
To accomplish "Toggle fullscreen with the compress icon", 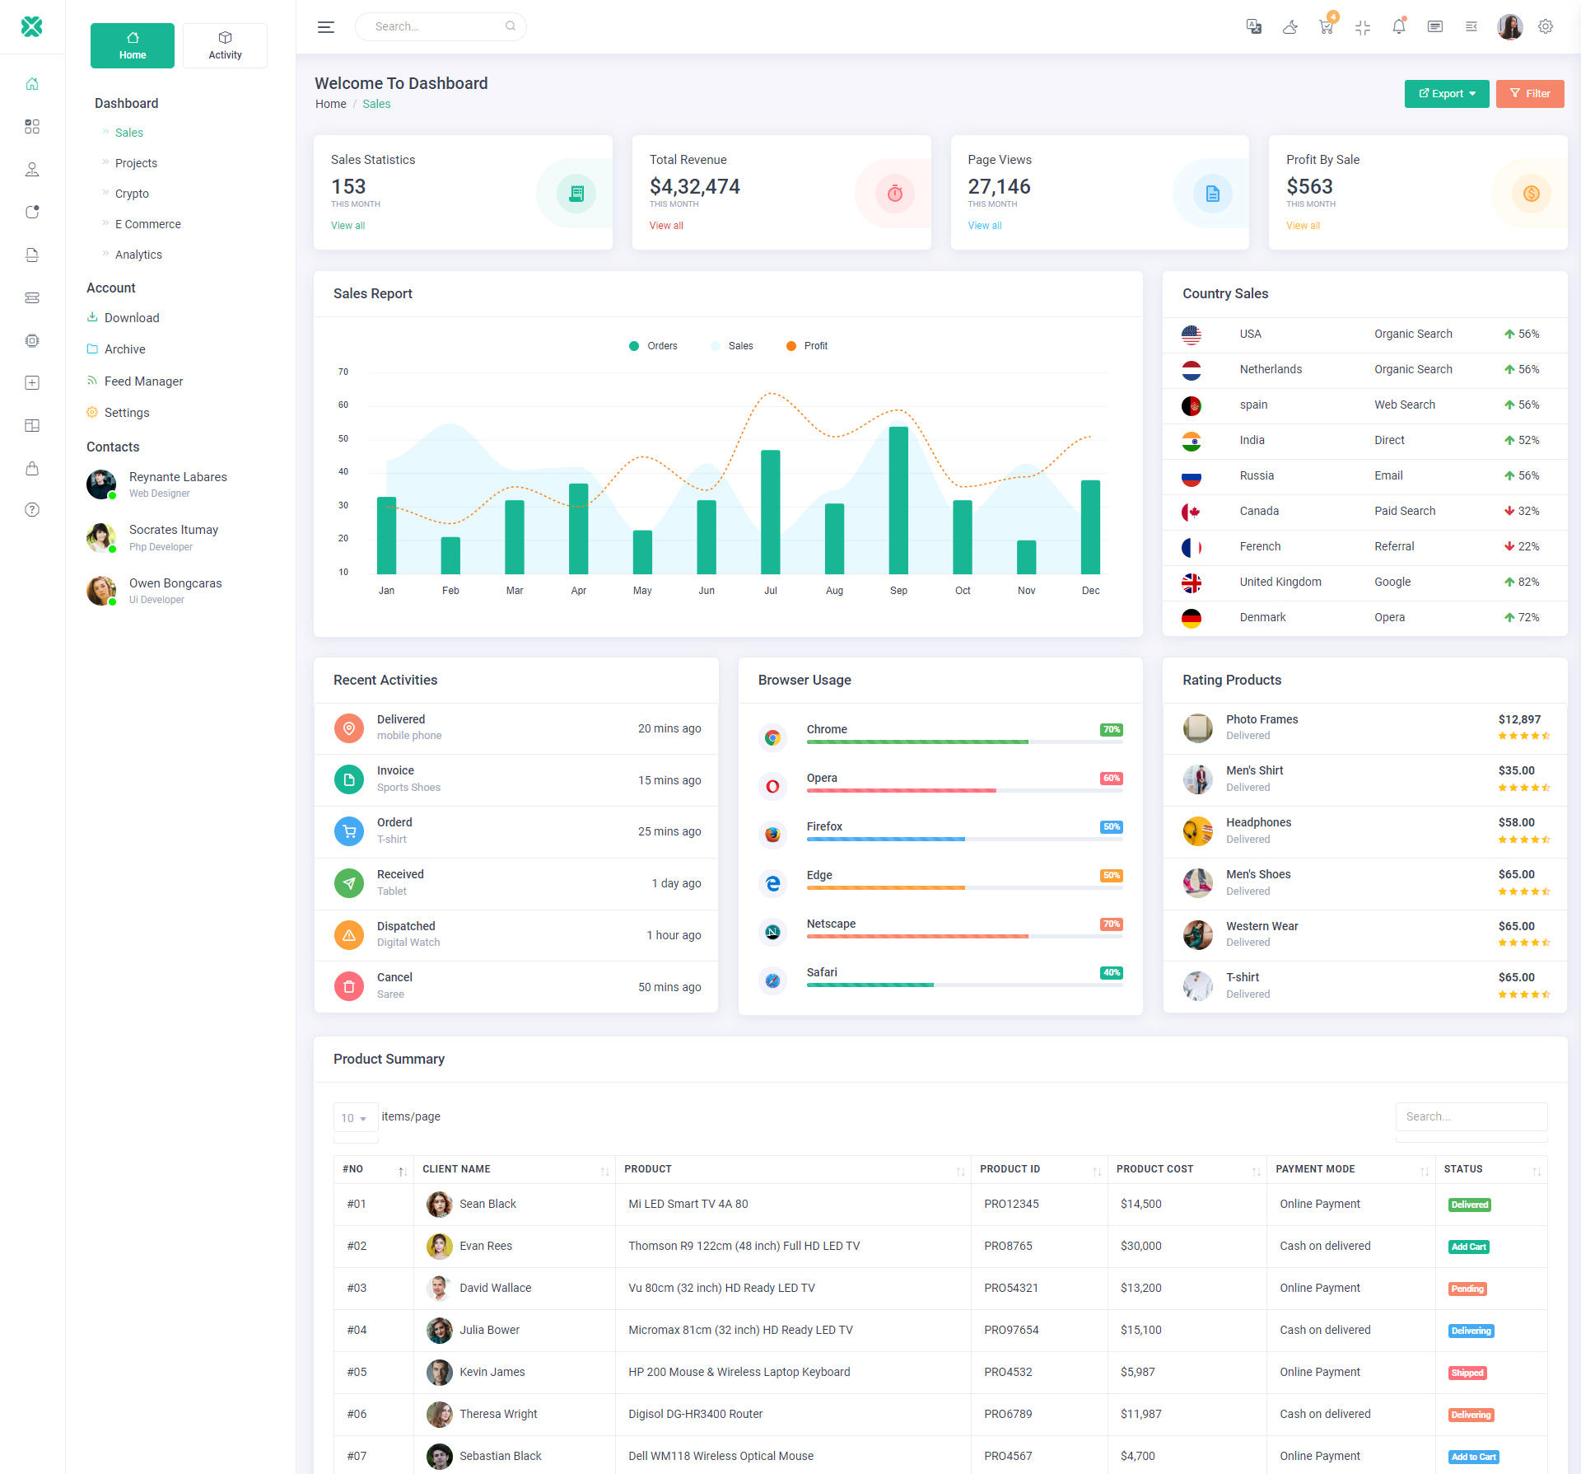I will coord(1362,27).
